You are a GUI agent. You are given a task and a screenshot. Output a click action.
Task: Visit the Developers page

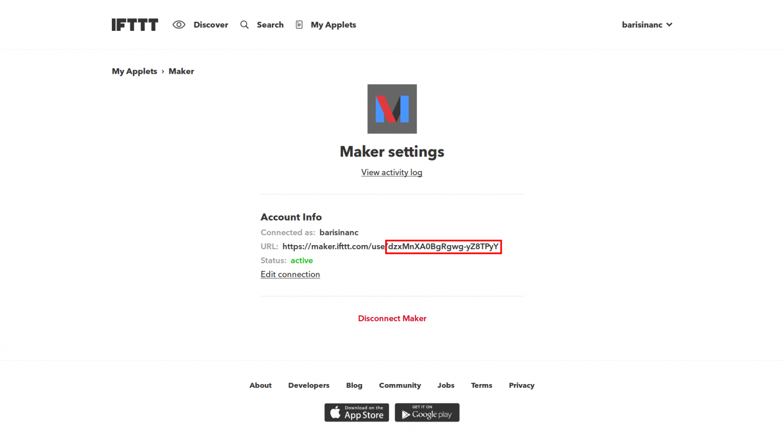tap(308, 385)
